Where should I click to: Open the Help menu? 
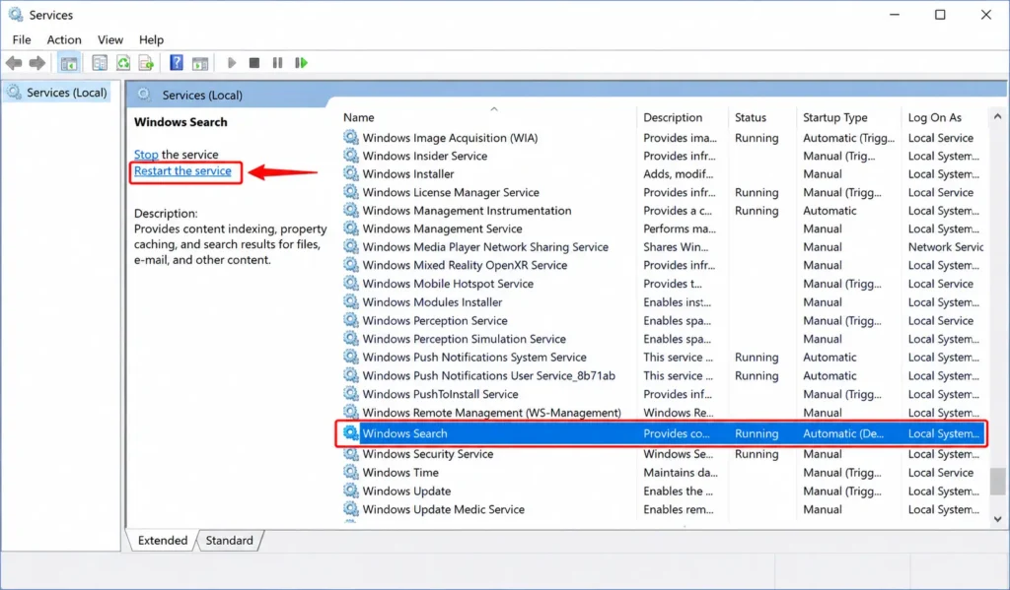(x=151, y=39)
